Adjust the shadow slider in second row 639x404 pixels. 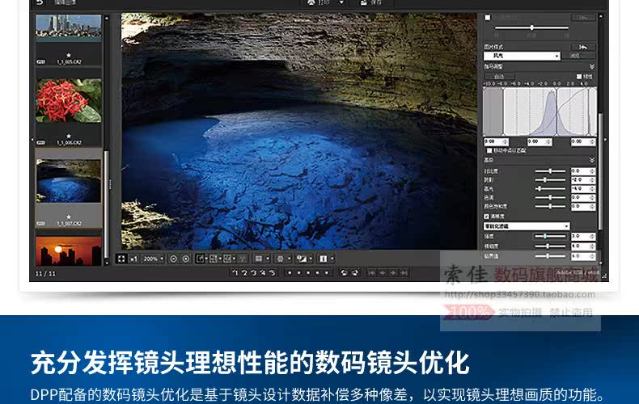550,179
